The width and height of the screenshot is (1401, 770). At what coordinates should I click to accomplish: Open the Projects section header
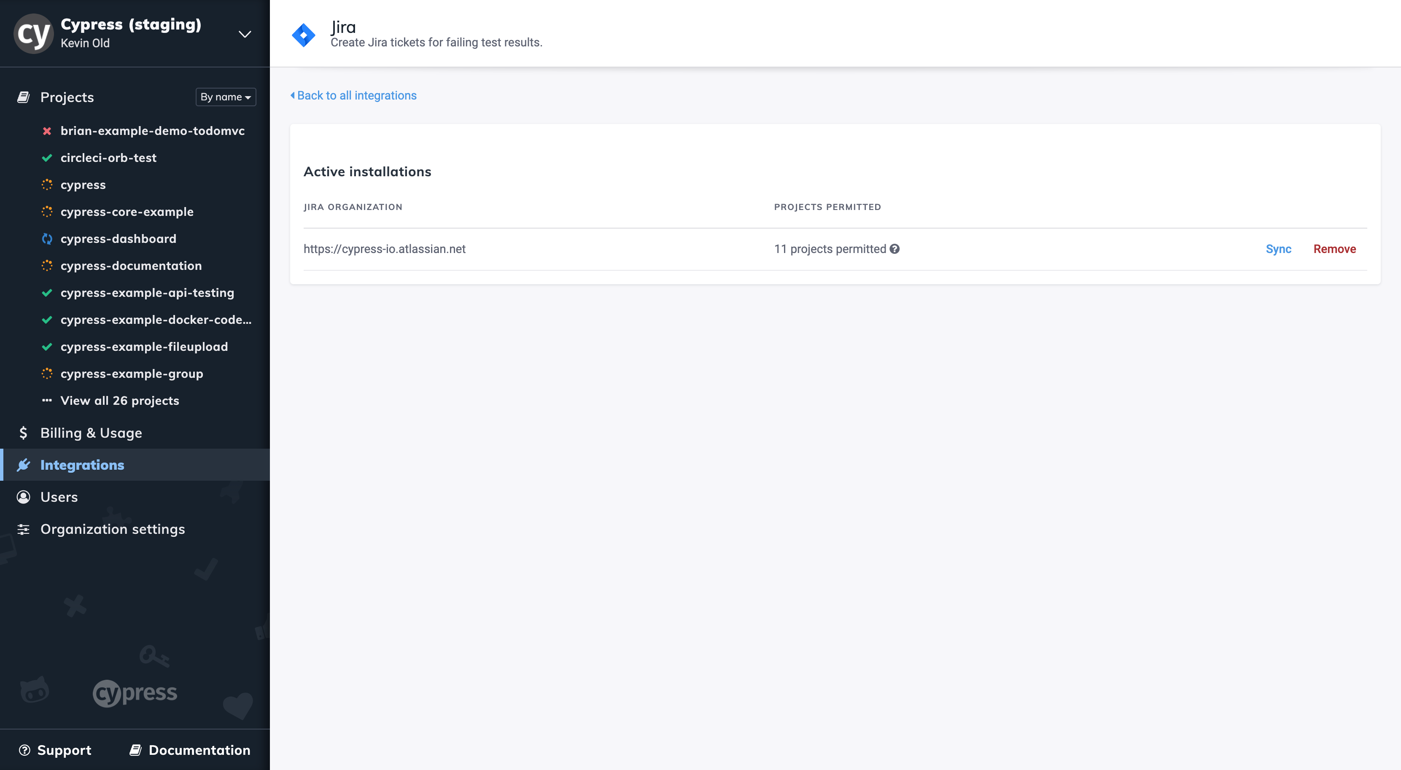(x=66, y=97)
